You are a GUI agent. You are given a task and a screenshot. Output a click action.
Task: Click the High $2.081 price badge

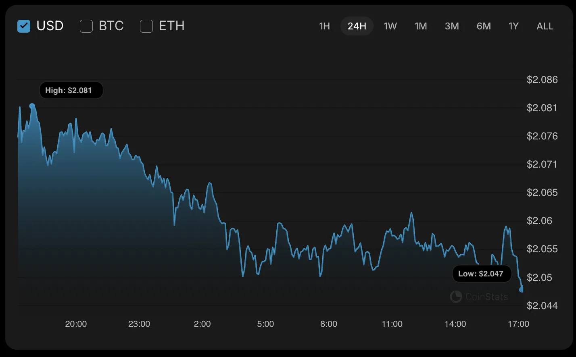(71, 90)
